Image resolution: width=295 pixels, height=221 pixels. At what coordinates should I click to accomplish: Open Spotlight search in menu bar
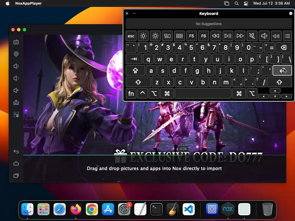(x=237, y=3)
